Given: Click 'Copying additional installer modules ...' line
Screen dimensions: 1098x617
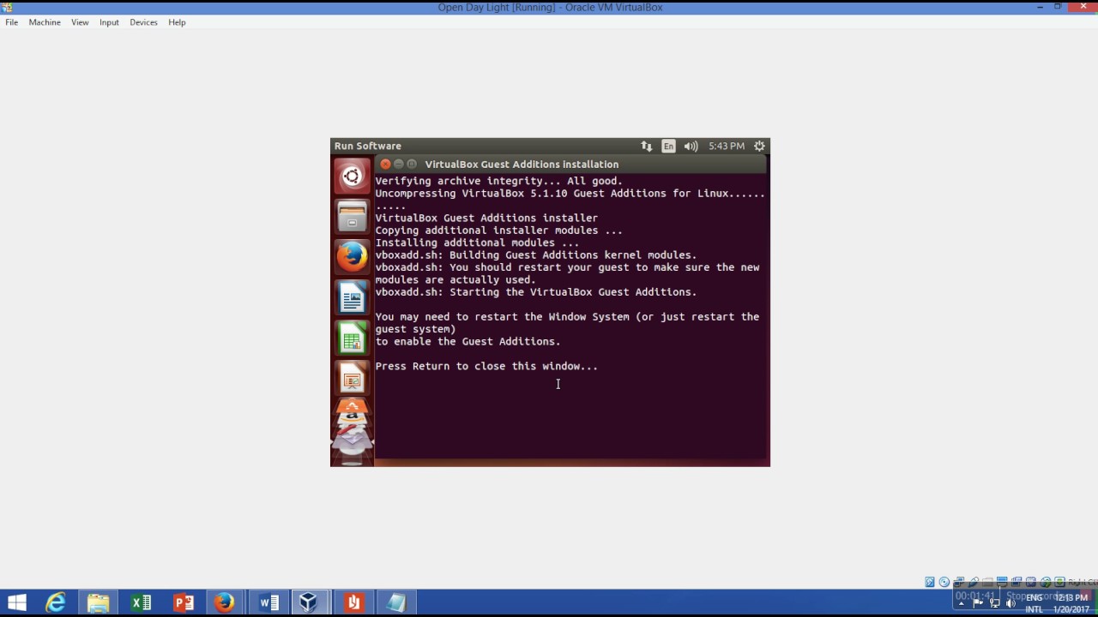Looking at the screenshot, I should [499, 230].
